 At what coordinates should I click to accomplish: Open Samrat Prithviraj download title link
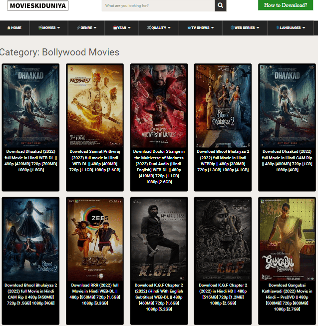pos(95,161)
